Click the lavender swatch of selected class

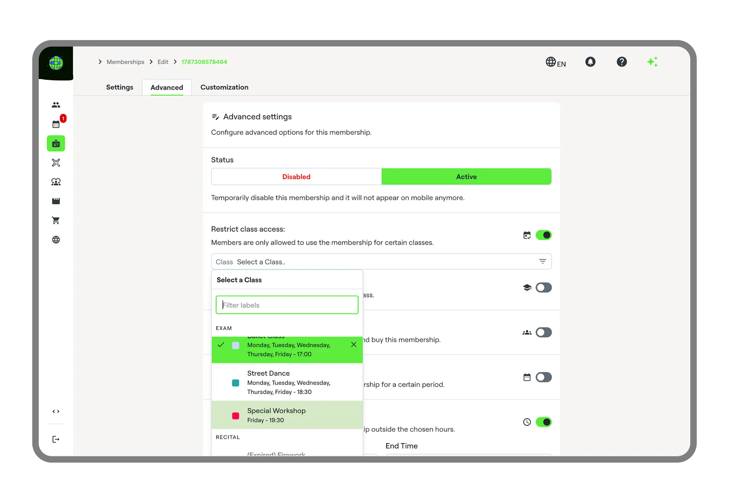point(235,345)
